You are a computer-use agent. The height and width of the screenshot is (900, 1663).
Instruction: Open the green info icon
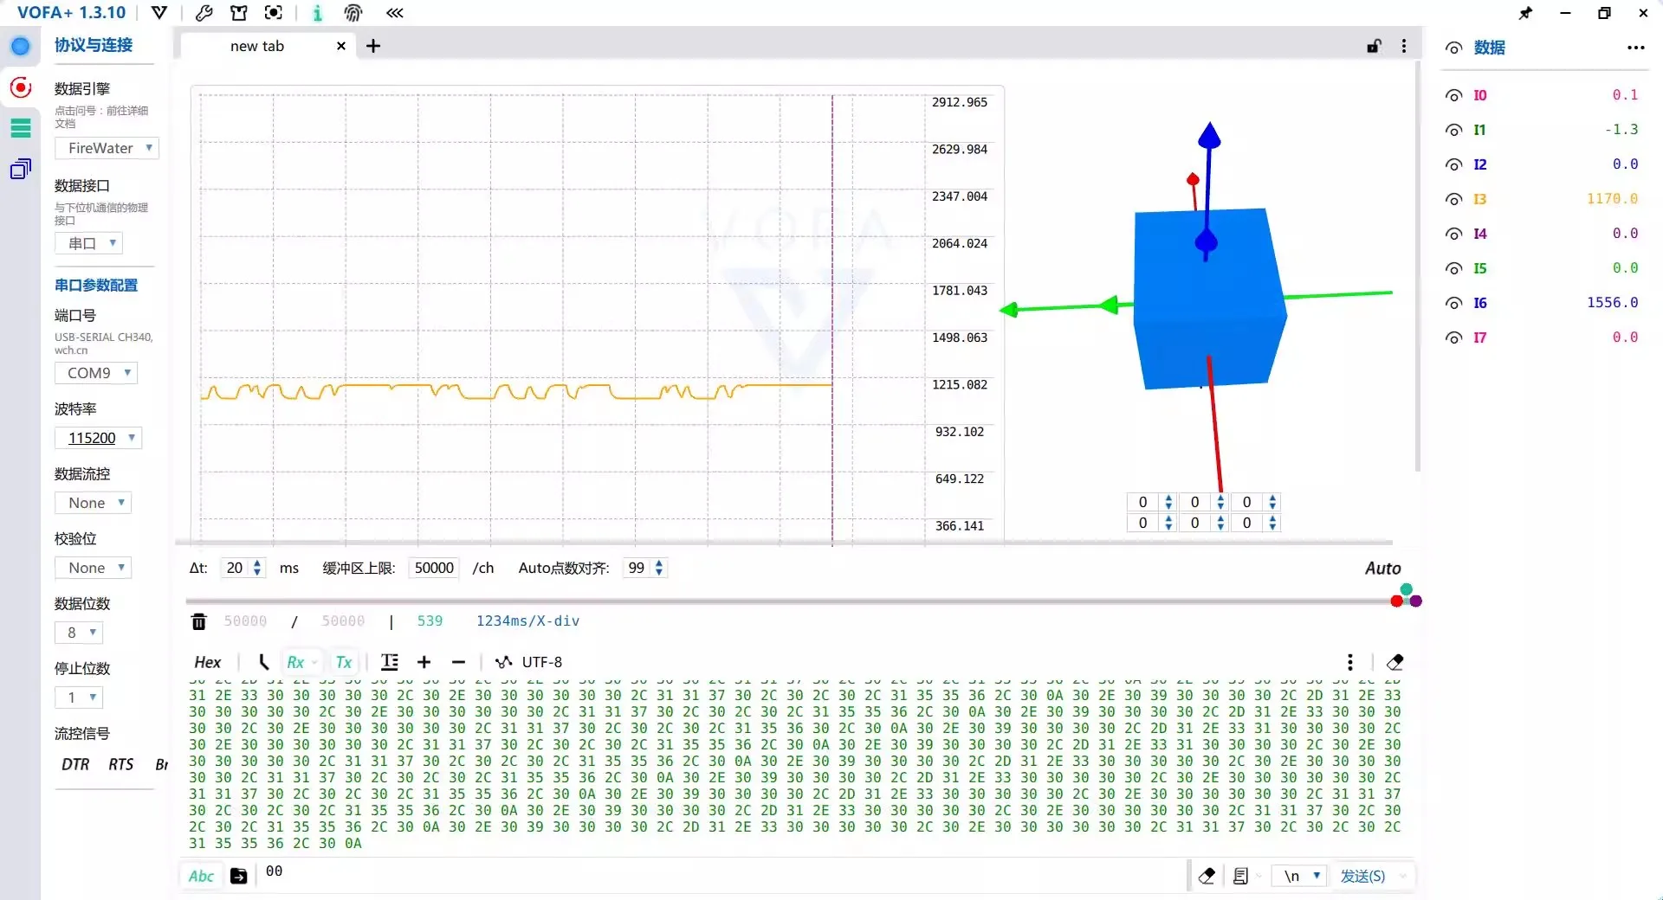317,13
